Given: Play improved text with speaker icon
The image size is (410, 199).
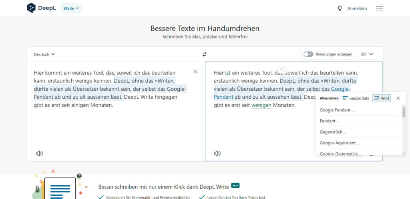Looking at the screenshot, I should point(217,153).
